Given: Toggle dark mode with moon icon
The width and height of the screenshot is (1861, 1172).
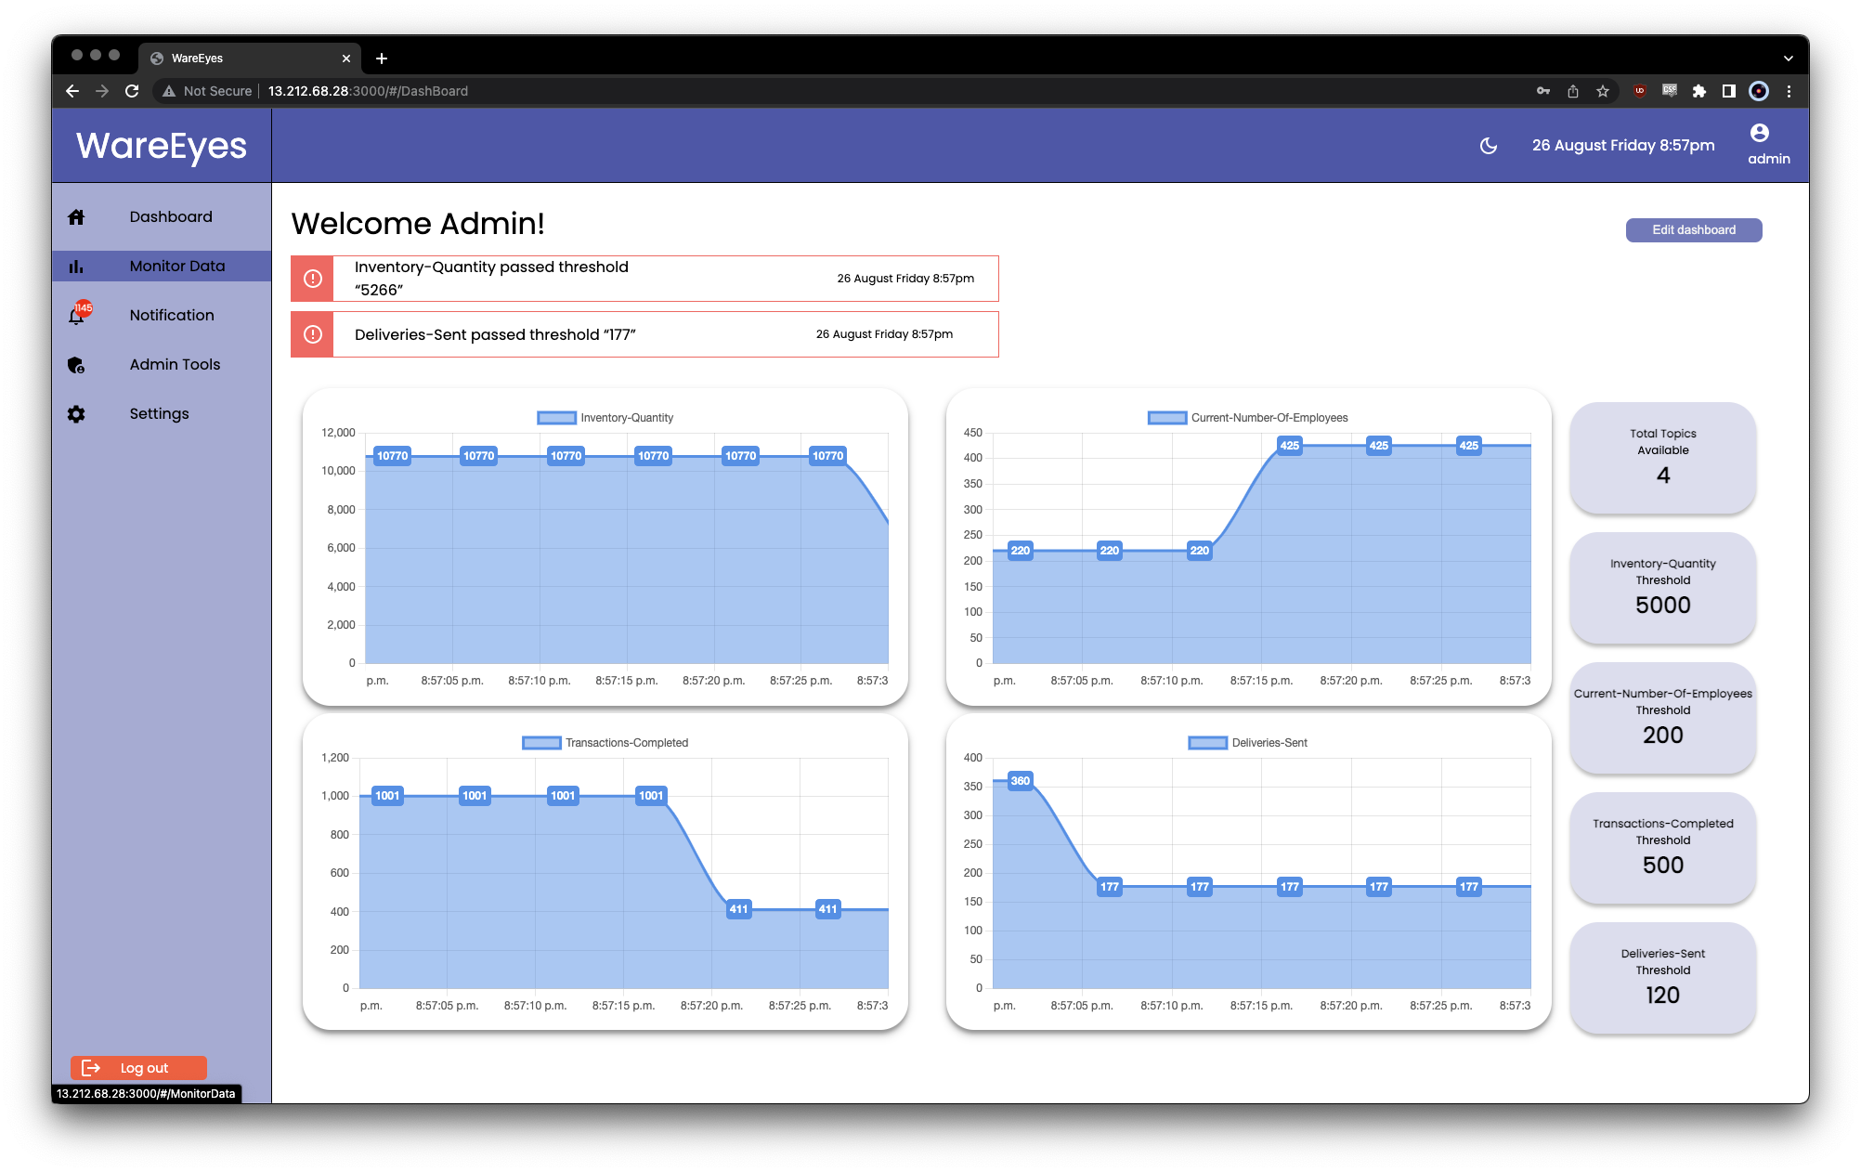Looking at the screenshot, I should pyautogui.click(x=1489, y=146).
